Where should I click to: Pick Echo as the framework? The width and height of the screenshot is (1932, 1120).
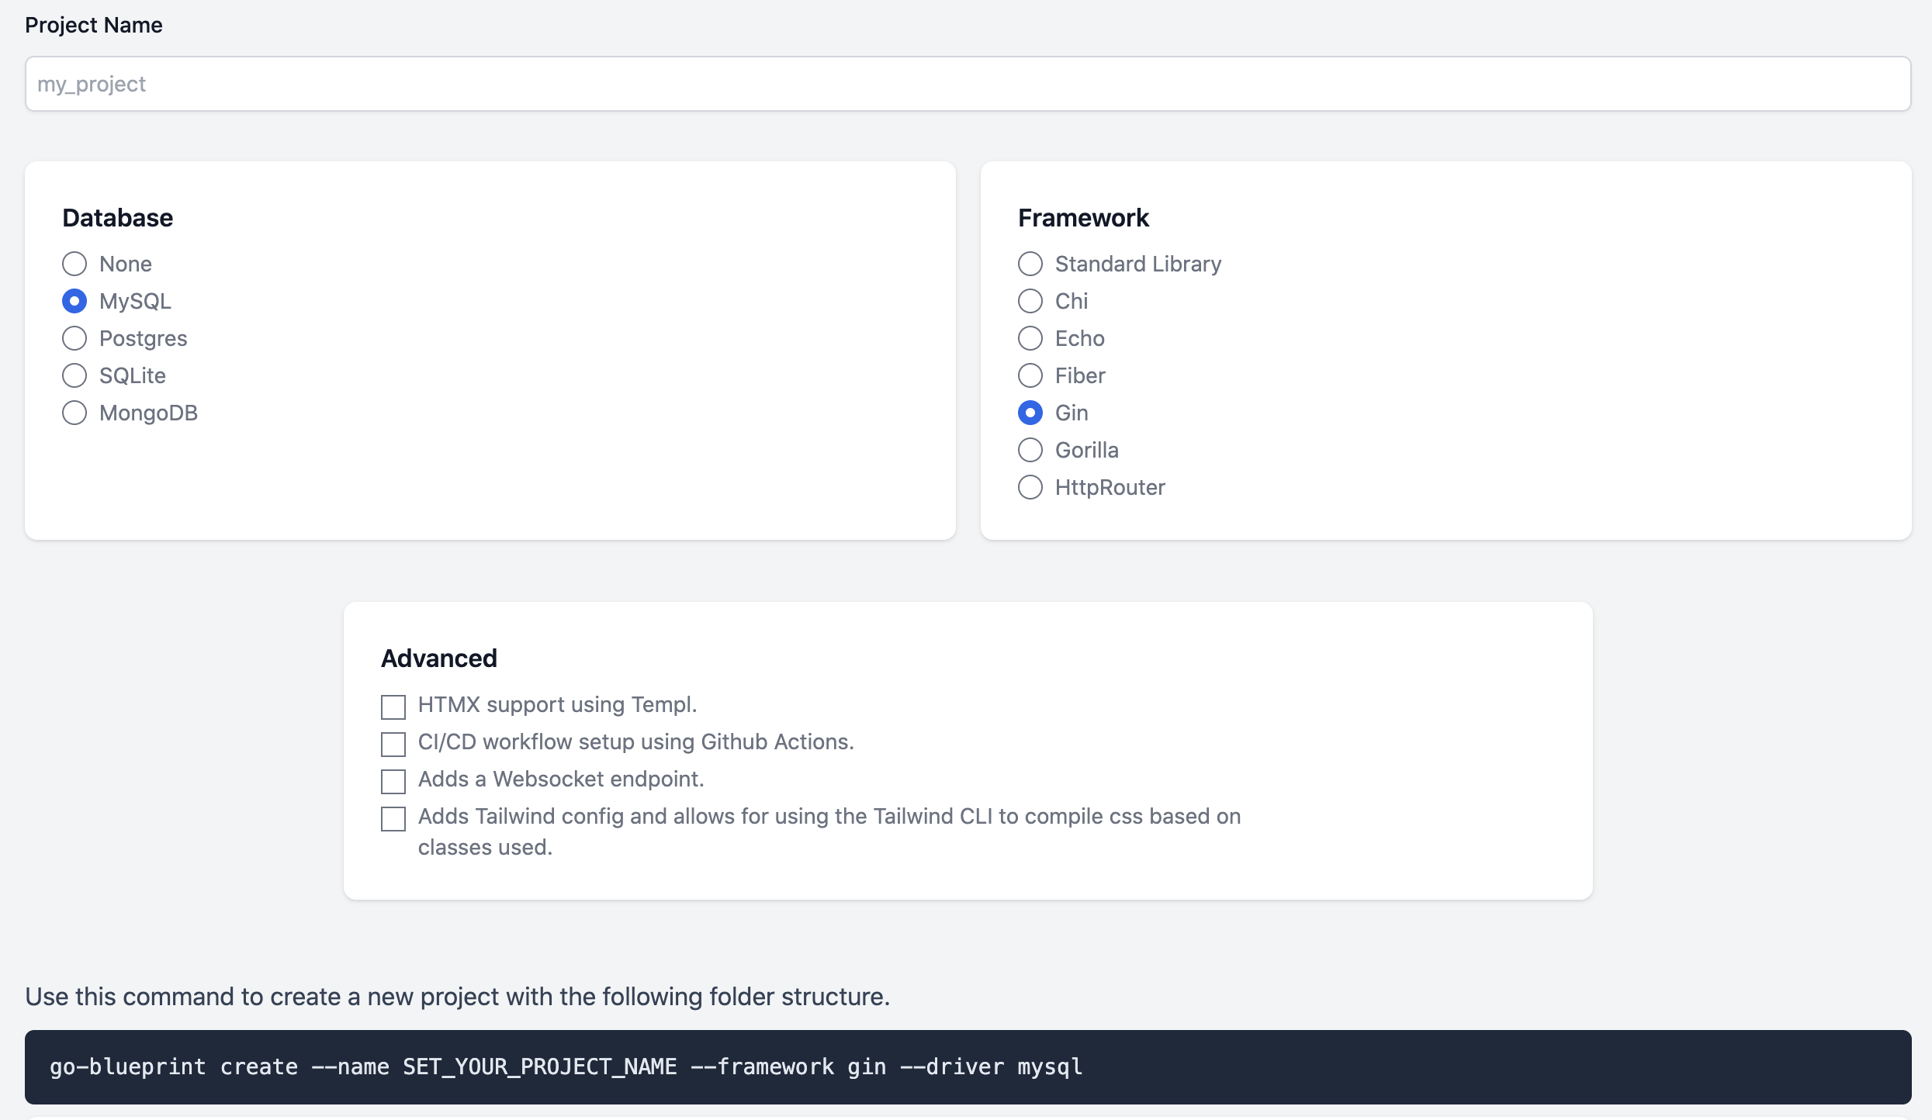pos(1030,338)
